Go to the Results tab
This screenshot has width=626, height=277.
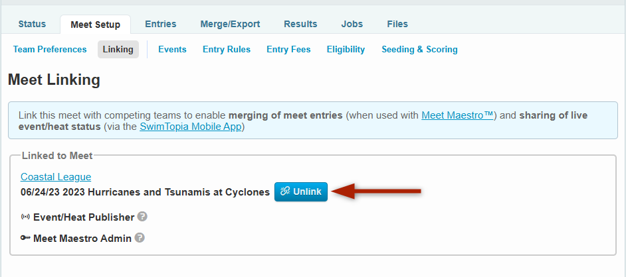[x=300, y=24]
